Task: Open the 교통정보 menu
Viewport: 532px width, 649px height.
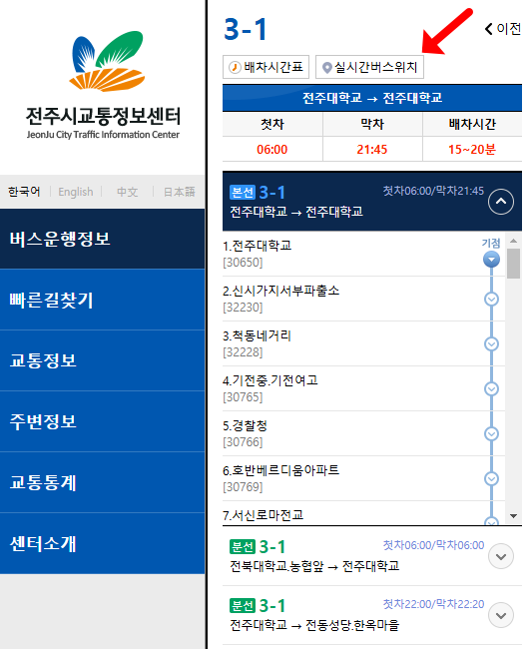Action: point(102,360)
